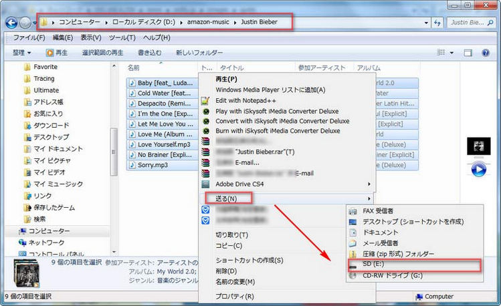The image size is (501, 306).
Task: Open the 編集(E) menu
Action: pyautogui.click(x=63, y=37)
